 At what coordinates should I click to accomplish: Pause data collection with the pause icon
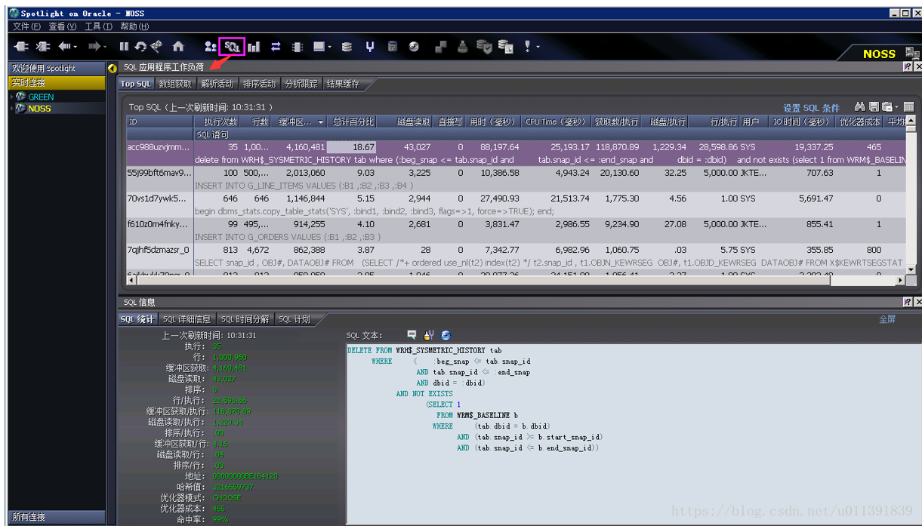pyautogui.click(x=124, y=47)
